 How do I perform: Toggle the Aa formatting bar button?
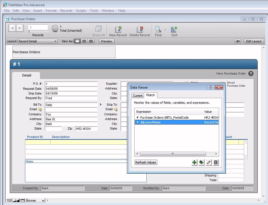click(238, 41)
